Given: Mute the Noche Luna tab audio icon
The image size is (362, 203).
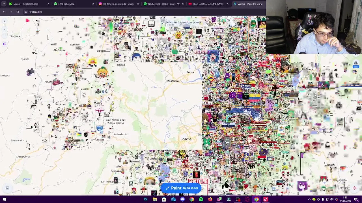Looking at the screenshot, I should coord(178,4).
